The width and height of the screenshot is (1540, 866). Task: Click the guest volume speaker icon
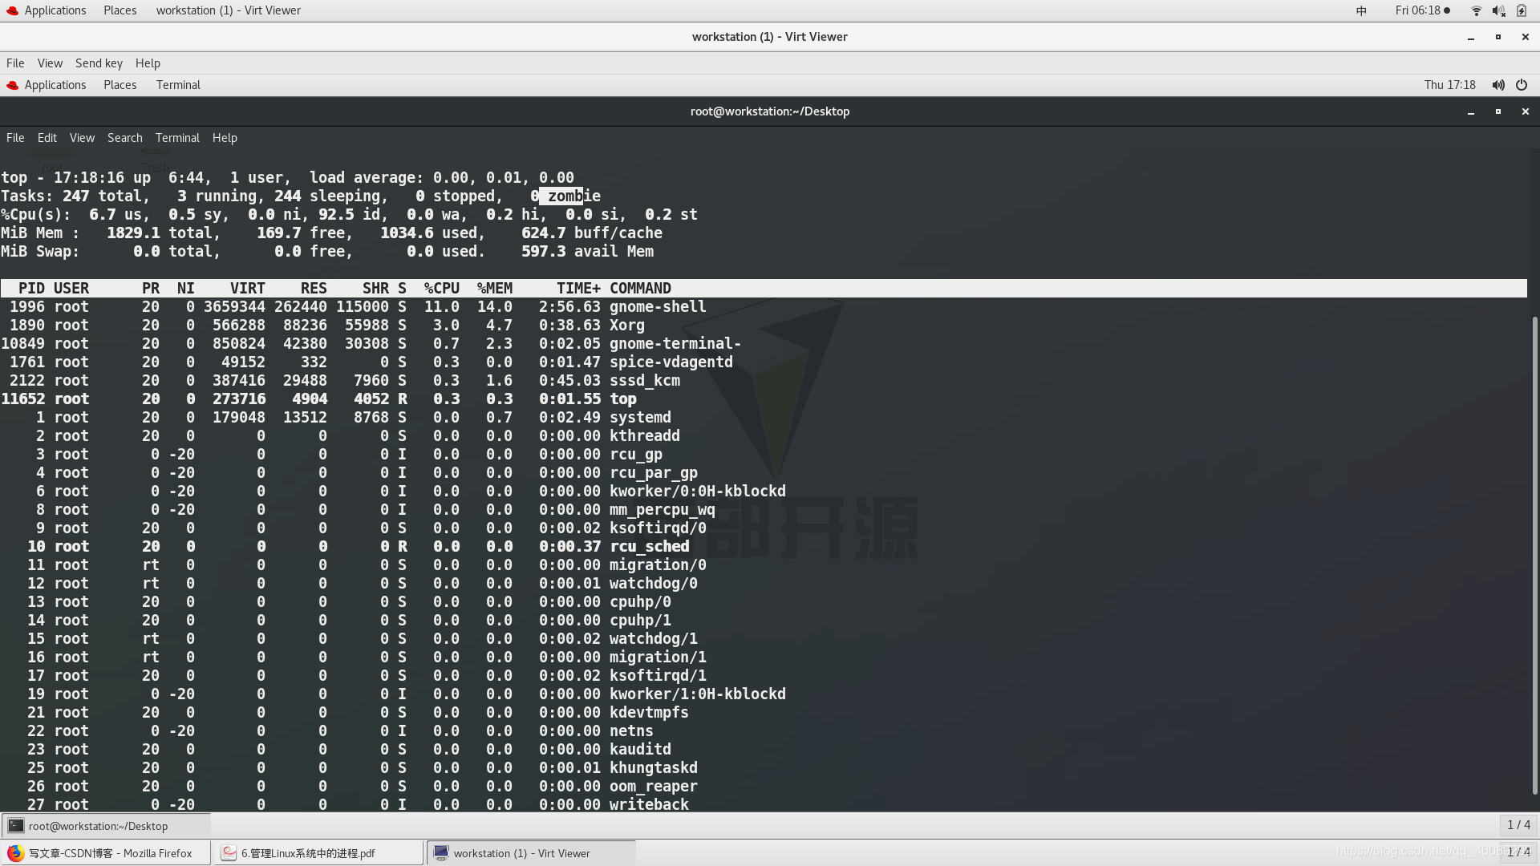1498,85
